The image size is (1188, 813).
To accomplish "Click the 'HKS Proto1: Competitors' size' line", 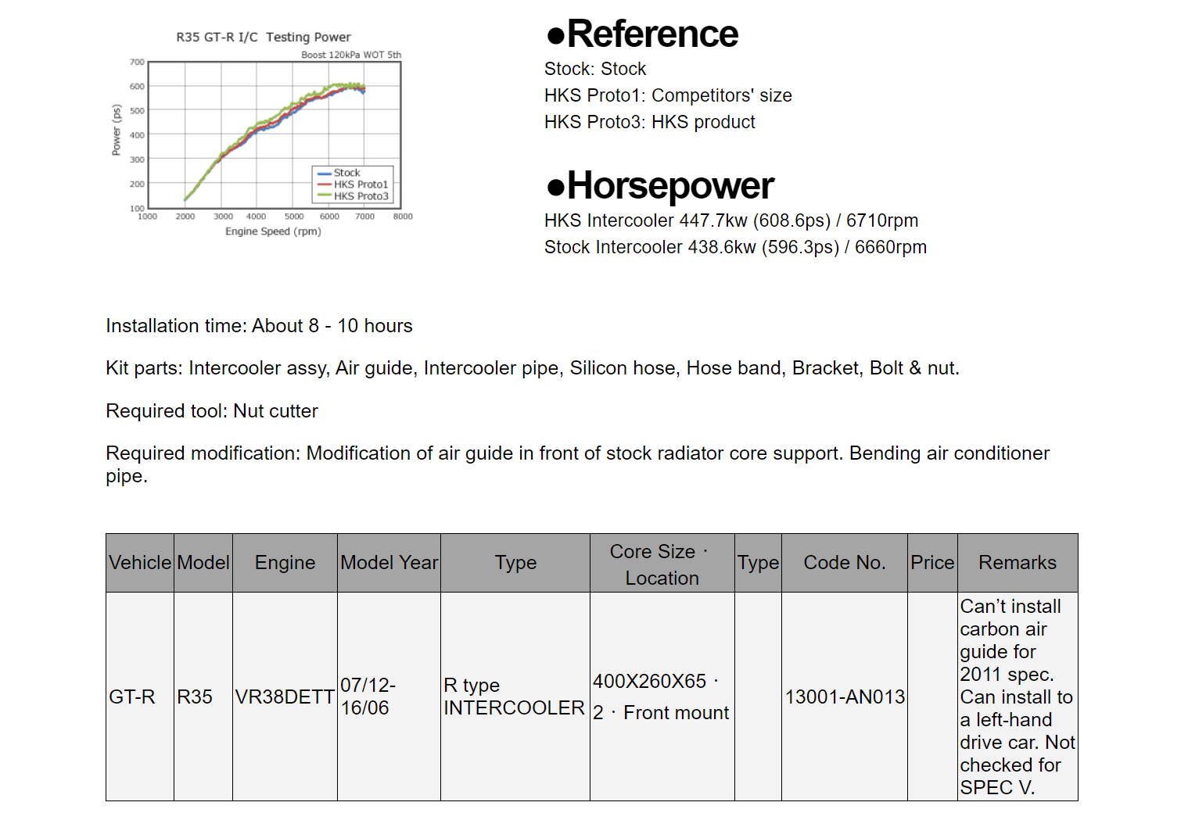I will (x=668, y=95).
